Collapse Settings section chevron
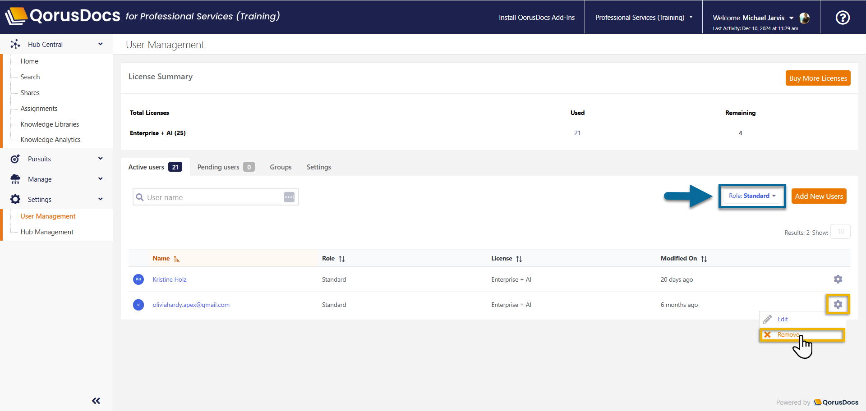This screenshot has height=411, width=866. tap(100, 199)
